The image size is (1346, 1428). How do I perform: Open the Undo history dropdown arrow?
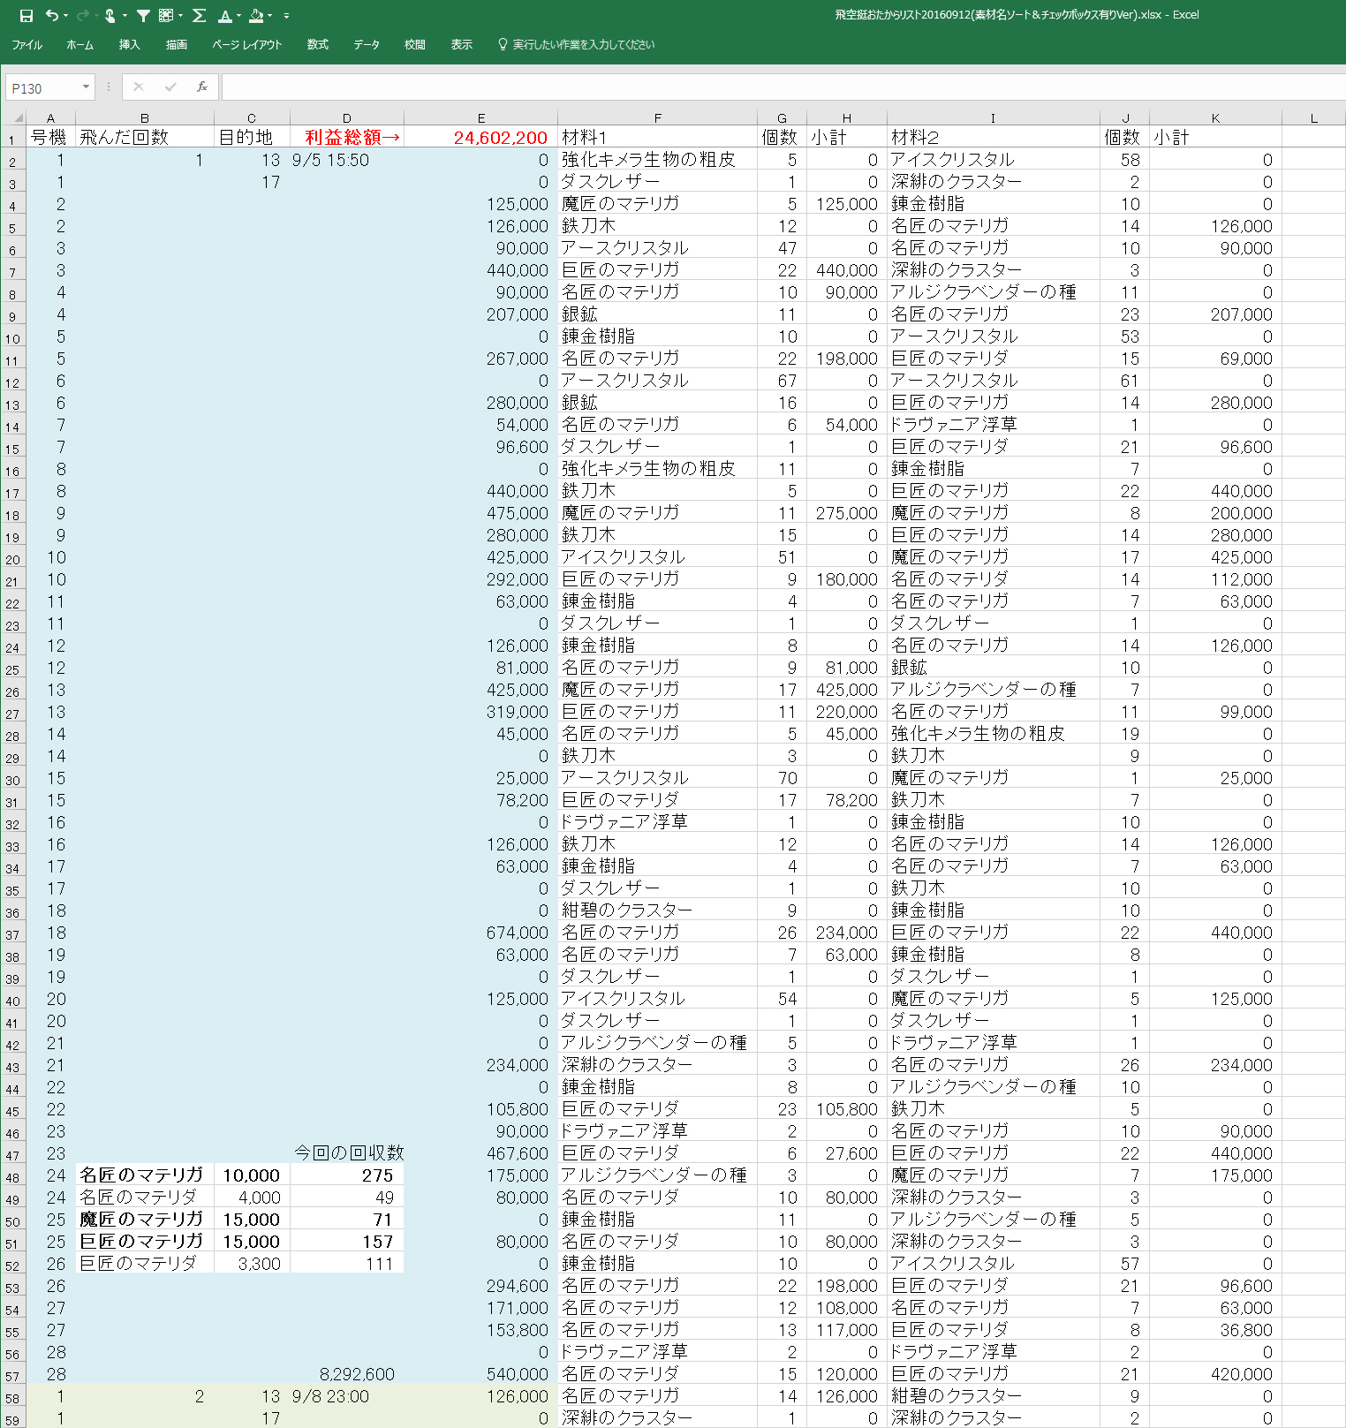66,16
